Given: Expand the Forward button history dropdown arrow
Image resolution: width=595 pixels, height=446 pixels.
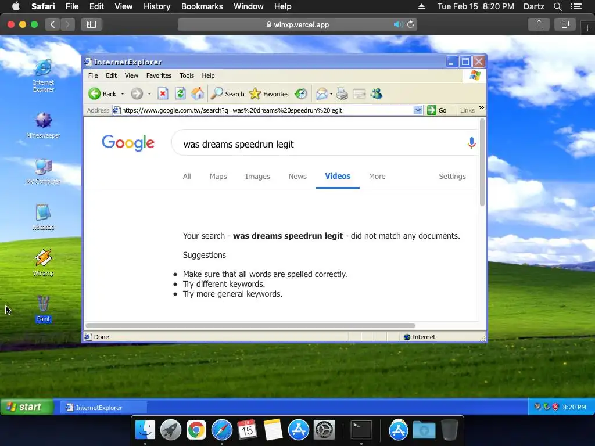Looking at the screenshot, I should point(149,93).
